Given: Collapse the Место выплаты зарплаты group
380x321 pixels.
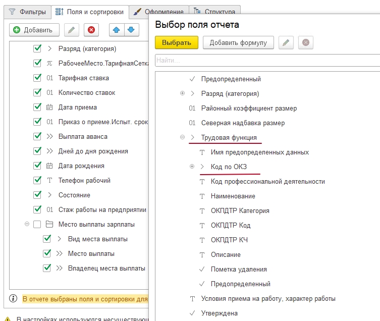Looking at the screenshot, I should coord(27,224).
